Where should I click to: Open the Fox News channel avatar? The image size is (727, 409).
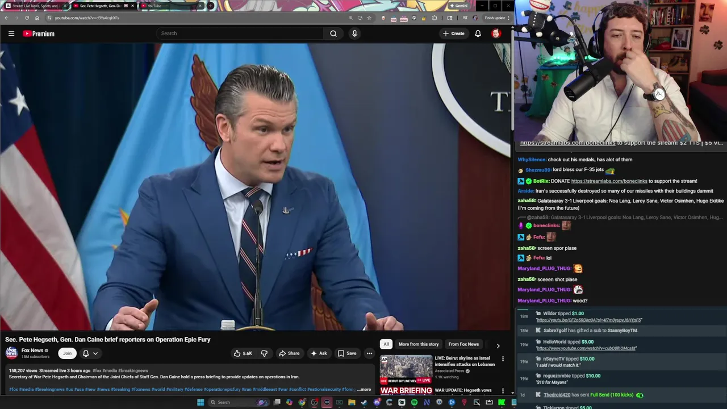pos(11,353)
